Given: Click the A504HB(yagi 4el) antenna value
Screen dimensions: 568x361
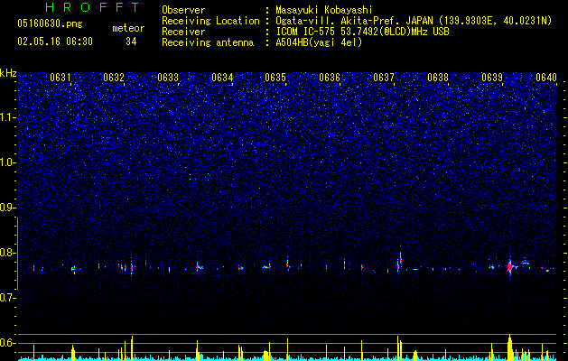Looking at the screenshot, I should [x=319, y=42].
